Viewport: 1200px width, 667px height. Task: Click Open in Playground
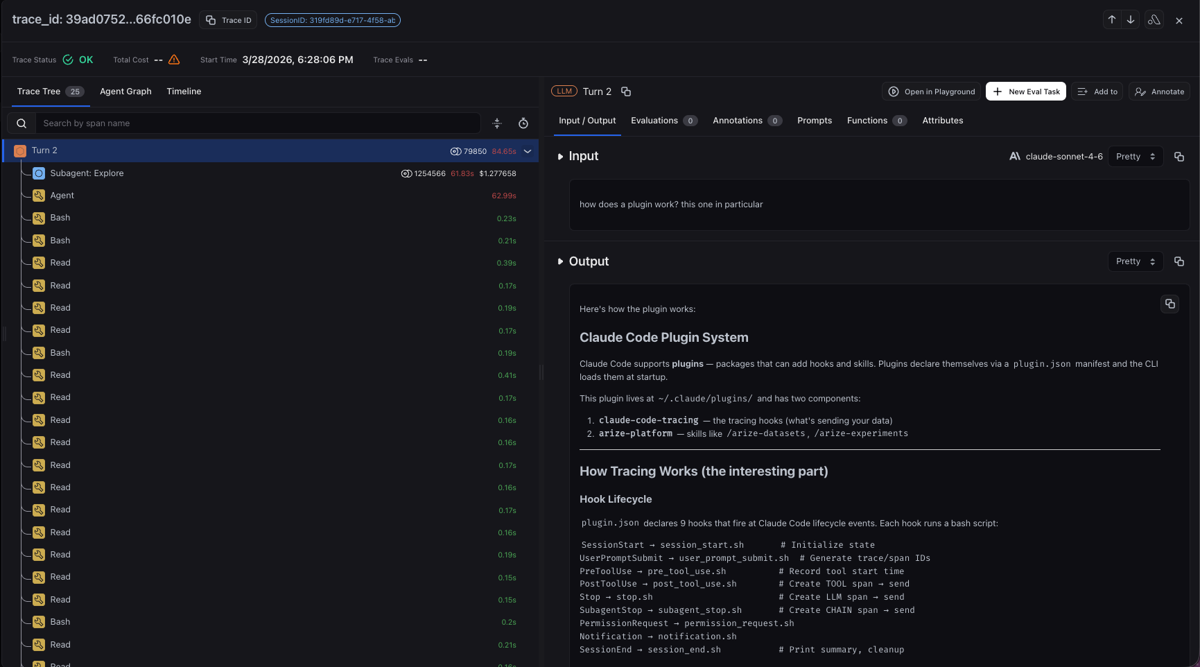click(x=932, y=92)
